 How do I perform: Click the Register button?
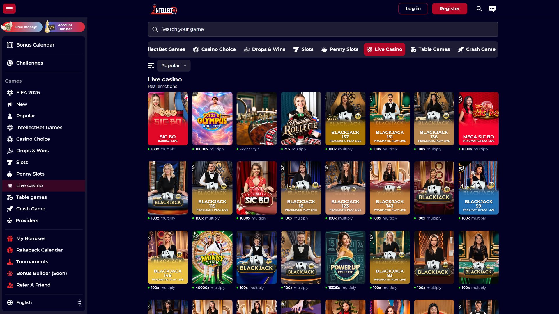450,9
